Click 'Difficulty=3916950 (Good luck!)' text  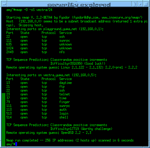(78, 64)
